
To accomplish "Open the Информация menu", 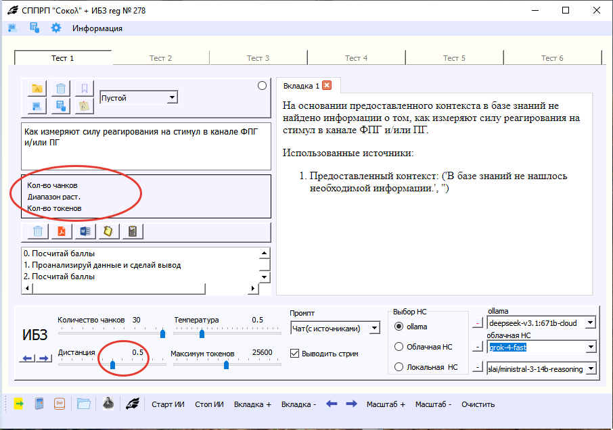I will click(x=97, y=28).
